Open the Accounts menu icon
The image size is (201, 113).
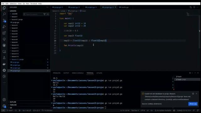(x=4, y=100)
